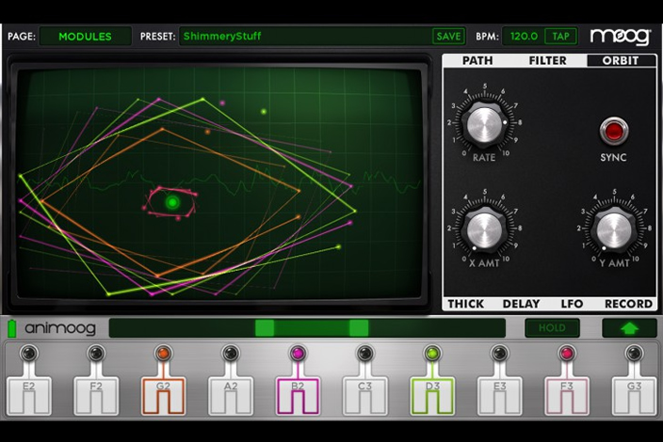Switch to the FILTER tab
The image size is (663, 442).
click(547, 61)
